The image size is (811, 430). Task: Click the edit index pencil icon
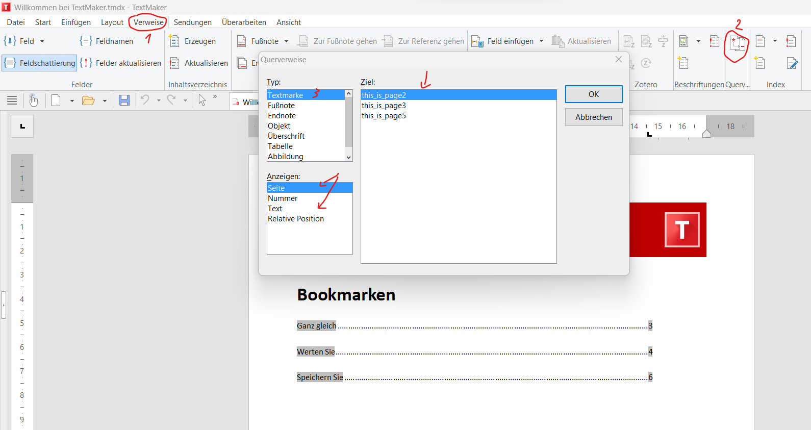[792, 63]
